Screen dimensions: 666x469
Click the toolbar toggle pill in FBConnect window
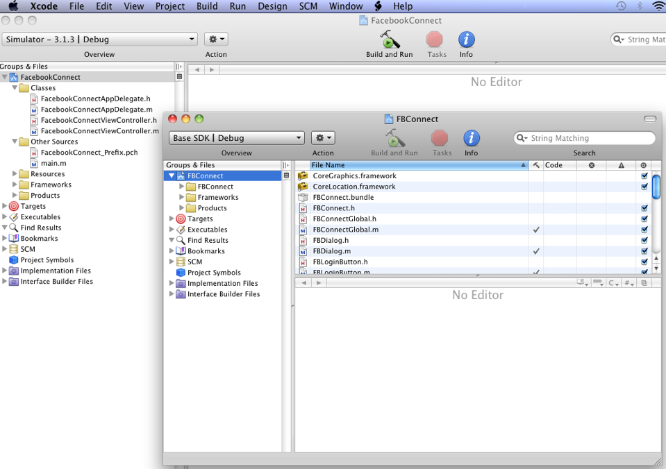coord(650,119)
